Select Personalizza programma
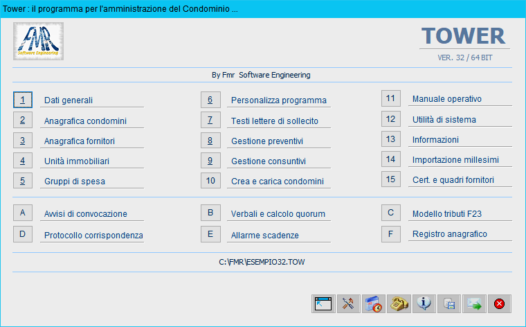526x327 pixels. [279, 100]
